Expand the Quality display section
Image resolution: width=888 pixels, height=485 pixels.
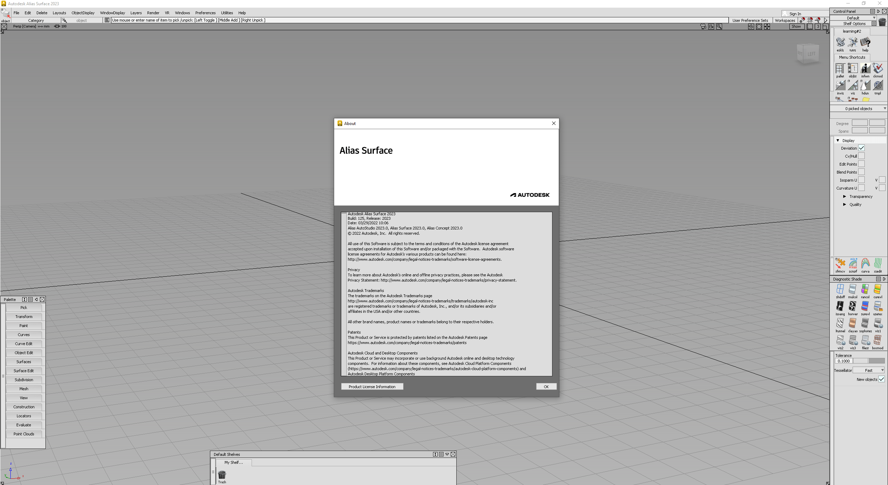tap(846, 204)
